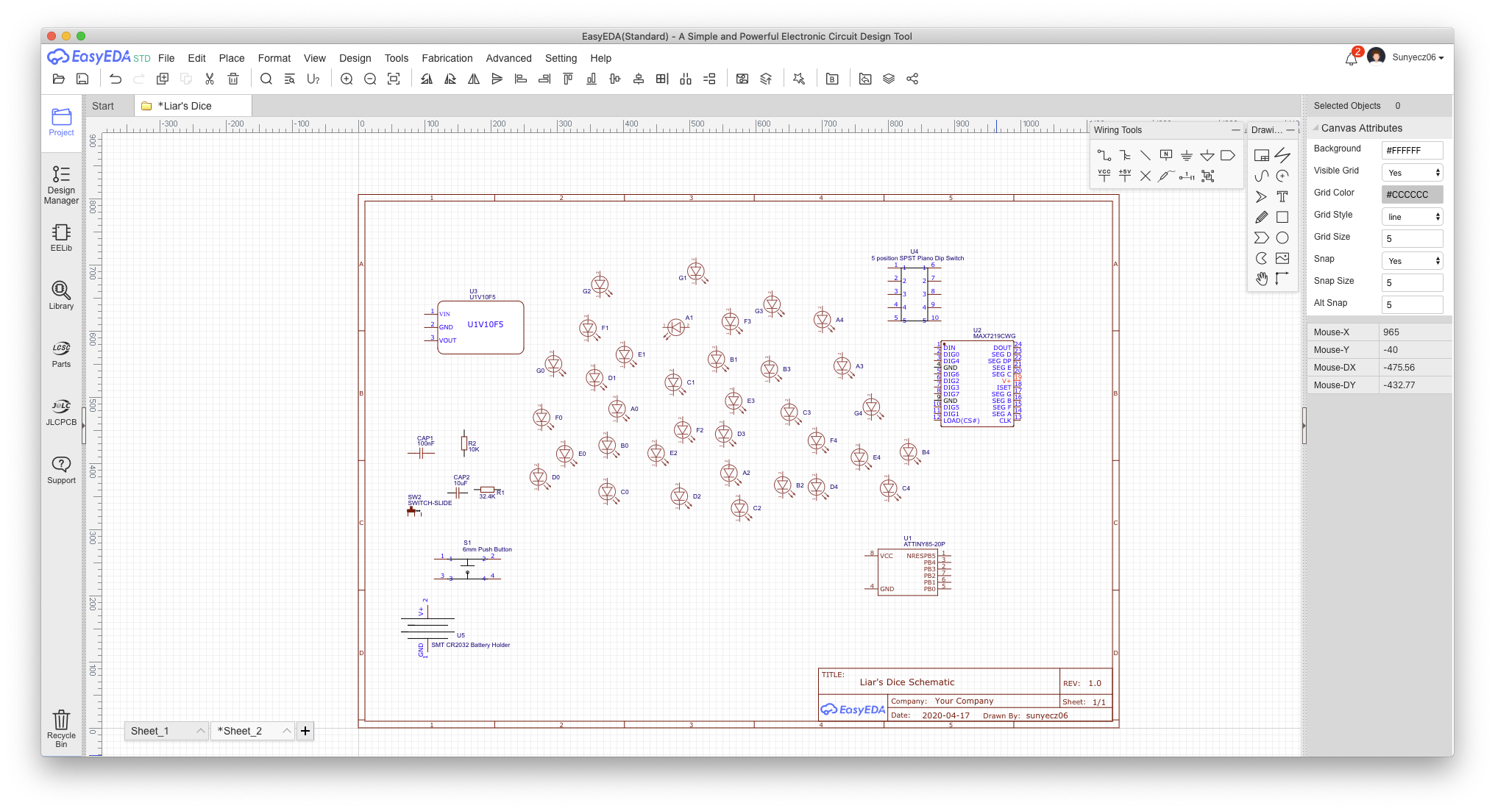Click the Grid Color swatch
Image resolution: width=1495 pixels, height=811 pixels.
(1412, 195)
